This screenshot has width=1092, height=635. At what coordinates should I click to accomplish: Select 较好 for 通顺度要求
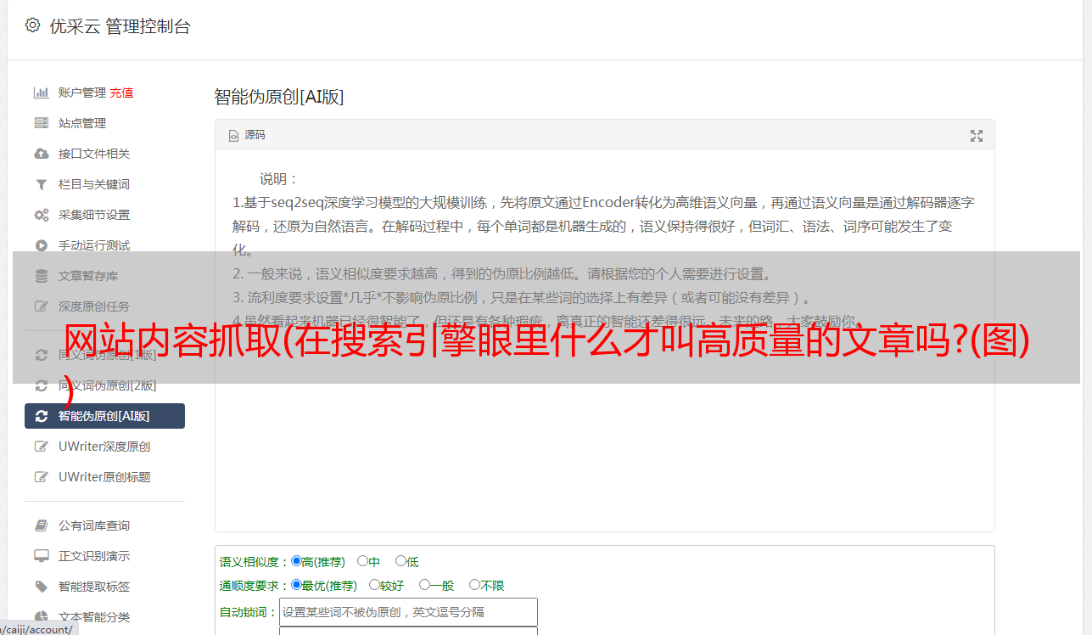click(374, 585)
